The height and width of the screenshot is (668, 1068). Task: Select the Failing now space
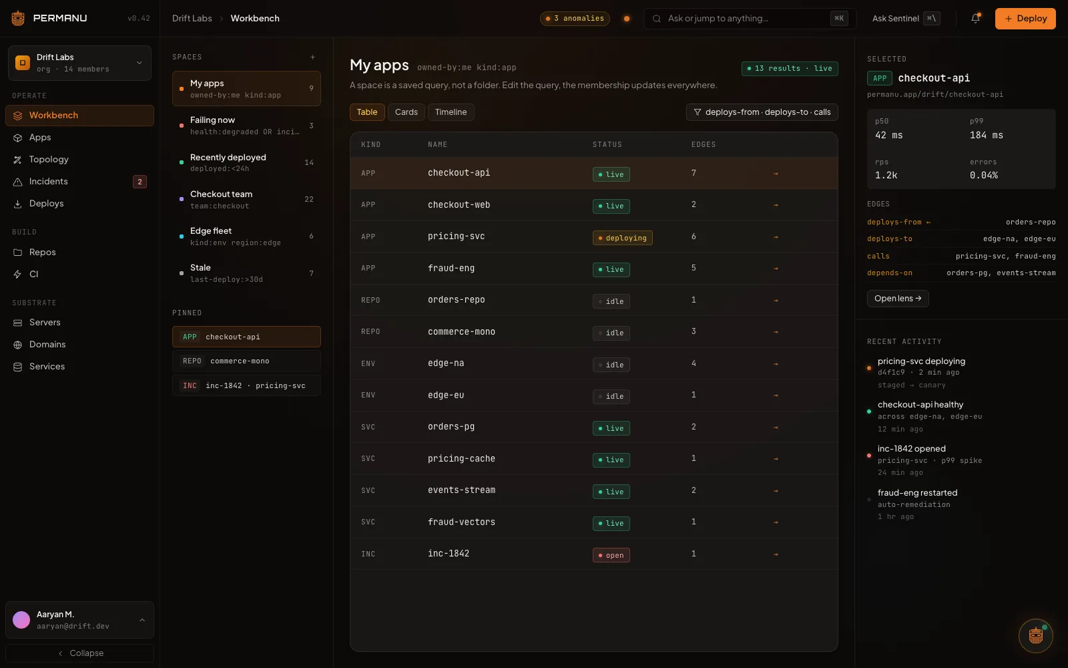[x=246, y=126]
